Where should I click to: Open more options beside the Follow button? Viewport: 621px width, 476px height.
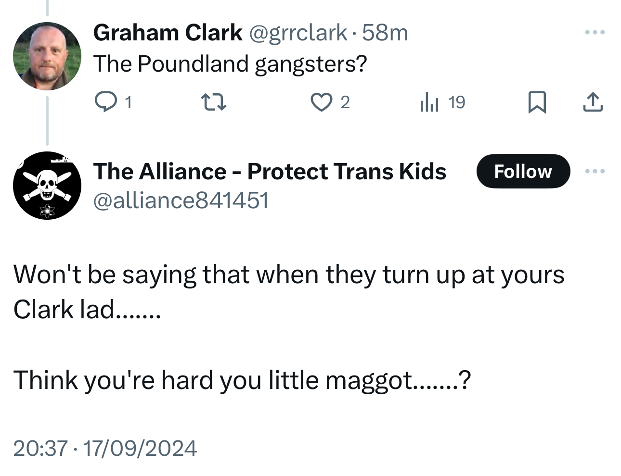(595, 171)
